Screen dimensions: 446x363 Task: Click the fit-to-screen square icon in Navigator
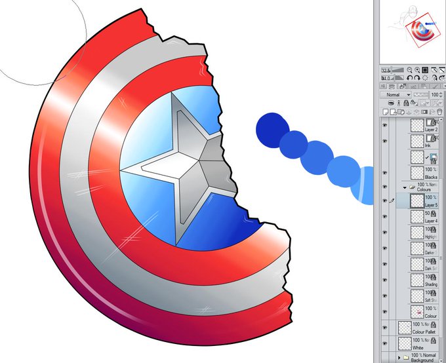[425, 70]
